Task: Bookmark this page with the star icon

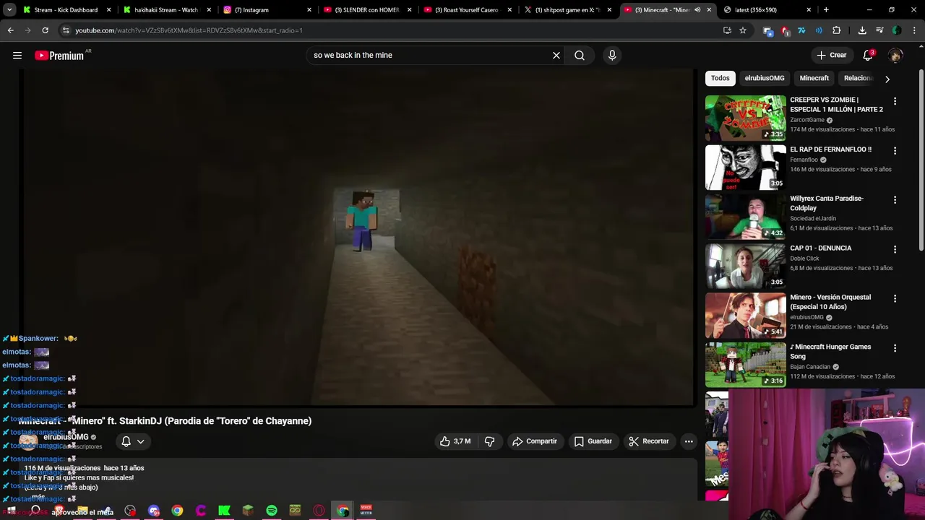Action: pyautogui.click(x=742, y=30)
